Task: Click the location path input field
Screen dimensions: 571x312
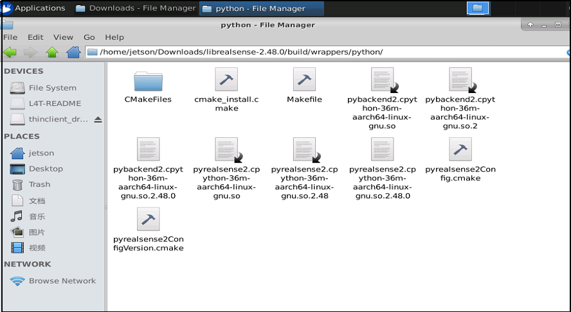Action: (327, 52)
